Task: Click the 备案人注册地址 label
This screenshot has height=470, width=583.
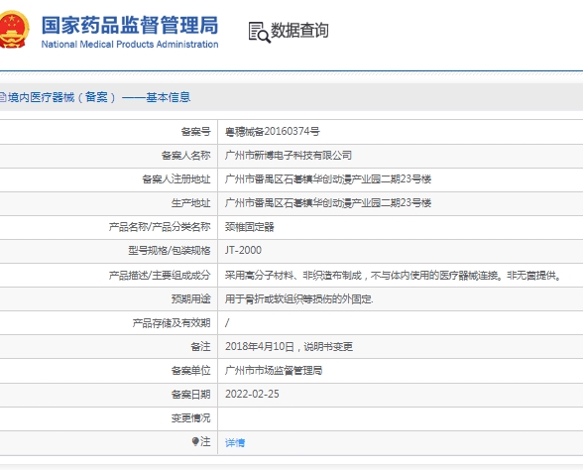Action: (176, 179)
